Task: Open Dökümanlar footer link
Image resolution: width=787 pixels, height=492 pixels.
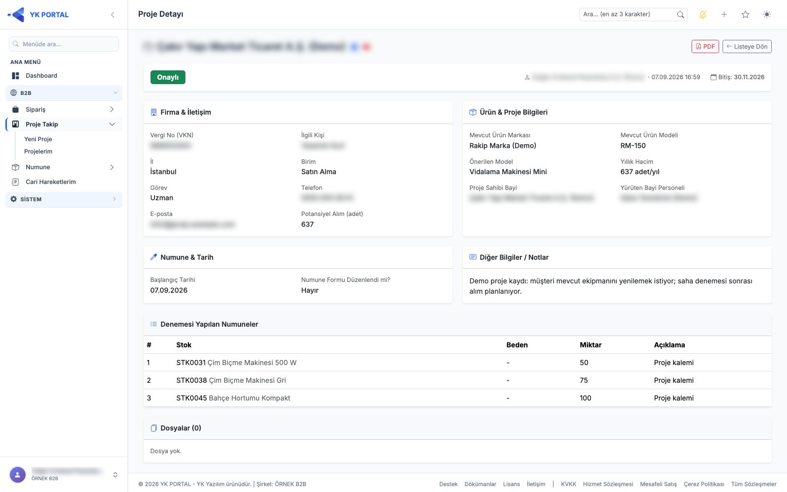Action: pos(480,484)
